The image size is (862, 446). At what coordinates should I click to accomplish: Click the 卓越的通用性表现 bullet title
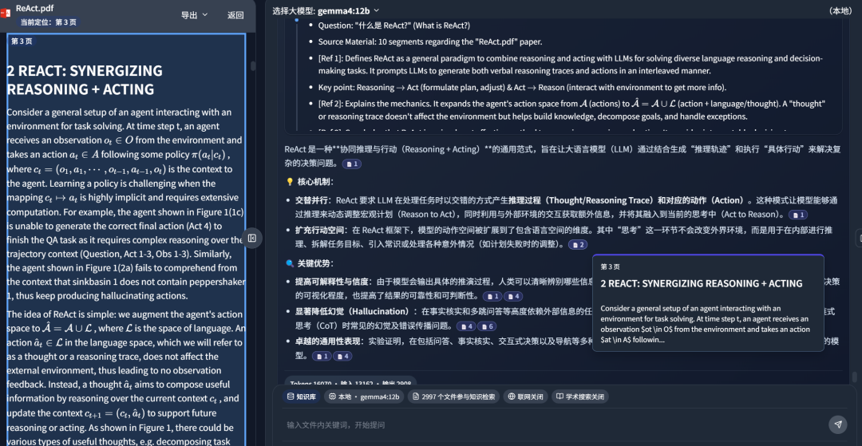click(330, 341)
